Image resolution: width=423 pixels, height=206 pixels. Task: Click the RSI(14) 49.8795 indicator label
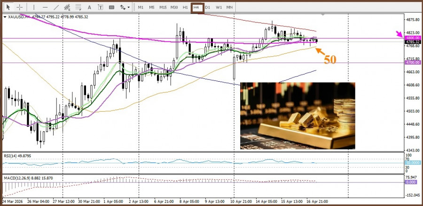click(17, 156)
